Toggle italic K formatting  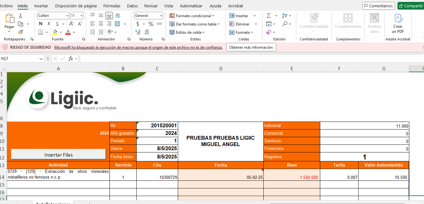pyautogui.click(x=49, y=24)
